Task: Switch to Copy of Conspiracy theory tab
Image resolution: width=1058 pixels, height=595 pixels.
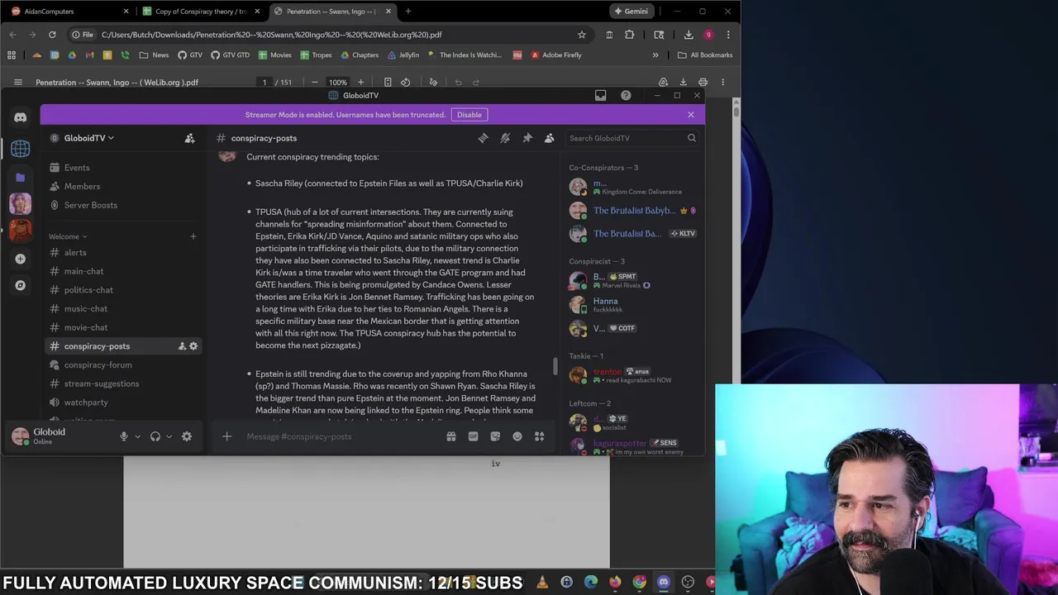Action: pyautogui.click(x=201, y=12)
